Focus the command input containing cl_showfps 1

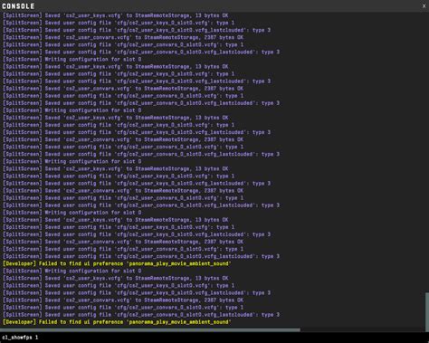tap(214, 338)
